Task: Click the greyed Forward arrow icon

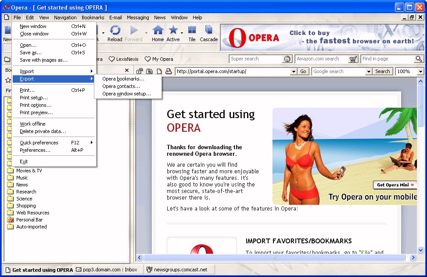Action: (x=134, y=30)
